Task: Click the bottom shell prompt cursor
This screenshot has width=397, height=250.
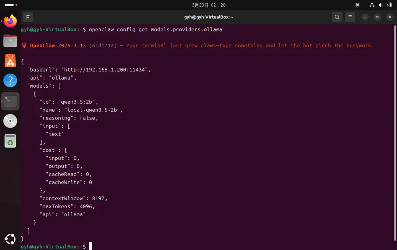Action: pos(90,246)
